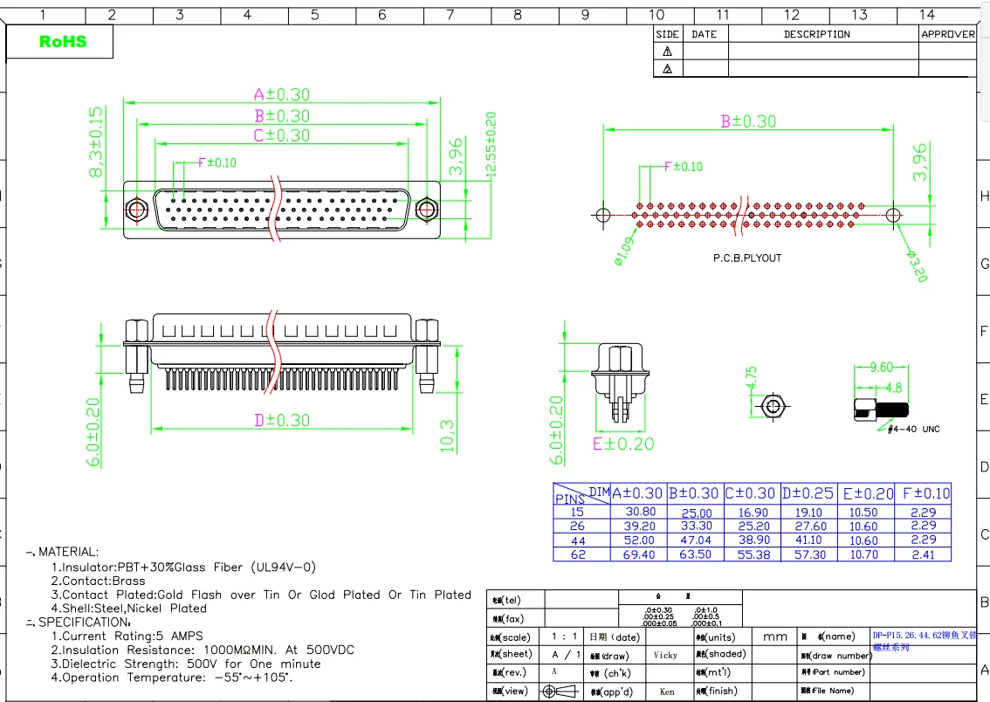Screen dimensions: 990x702
Task: Click the DESCRIPTION header in the revision table
Action: pyautogui.click(x=816, y=34)
